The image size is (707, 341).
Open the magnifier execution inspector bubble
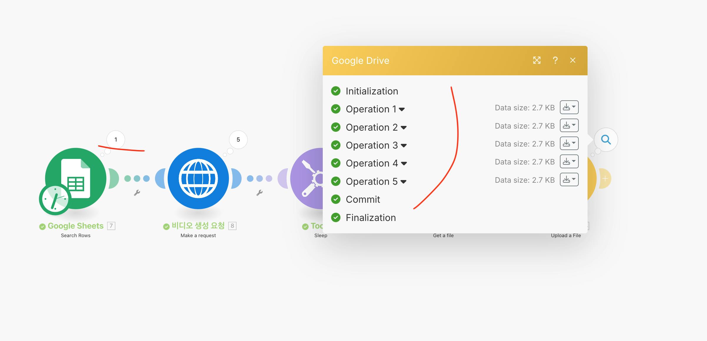click(x=605, y=139)
